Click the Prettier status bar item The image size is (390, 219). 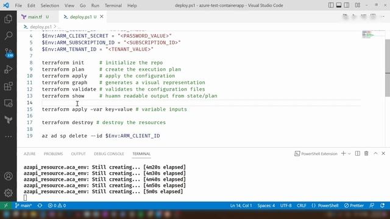click(354, 206)
